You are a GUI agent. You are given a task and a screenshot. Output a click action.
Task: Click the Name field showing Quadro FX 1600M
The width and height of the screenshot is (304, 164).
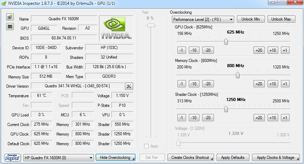(64, 19)
